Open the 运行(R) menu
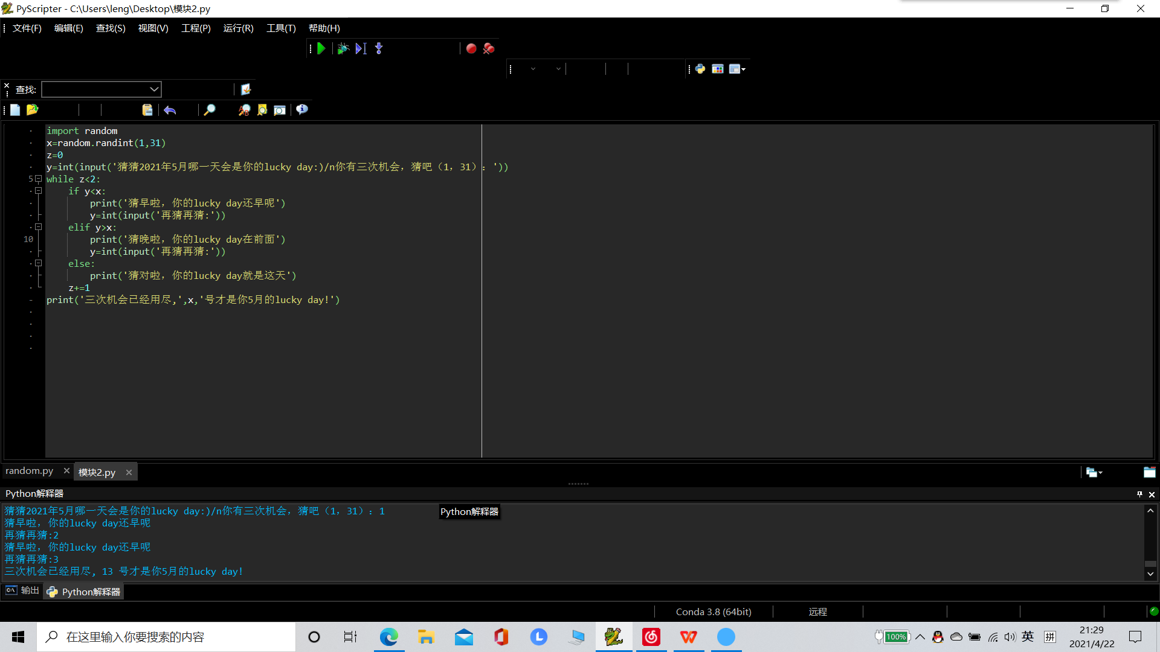Viewport: 1160px width, 652px height. click(238, 28)
